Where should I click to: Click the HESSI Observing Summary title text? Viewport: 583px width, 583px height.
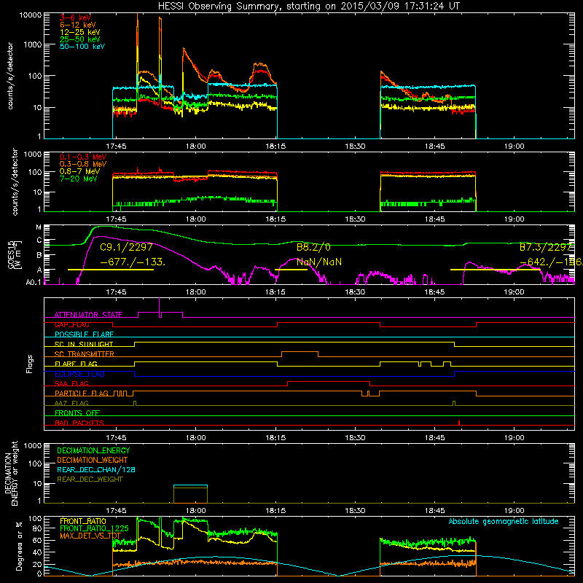(308, 7)
